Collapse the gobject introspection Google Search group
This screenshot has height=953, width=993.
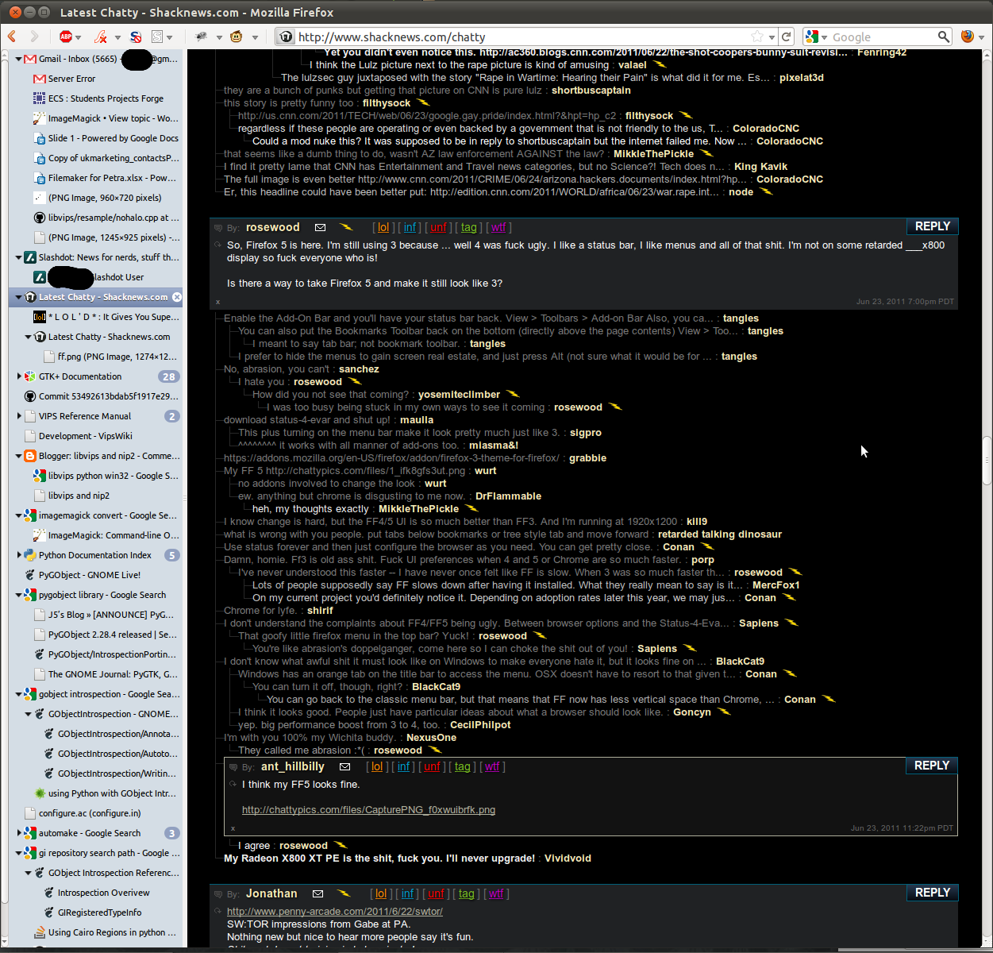tap(19, 694)
